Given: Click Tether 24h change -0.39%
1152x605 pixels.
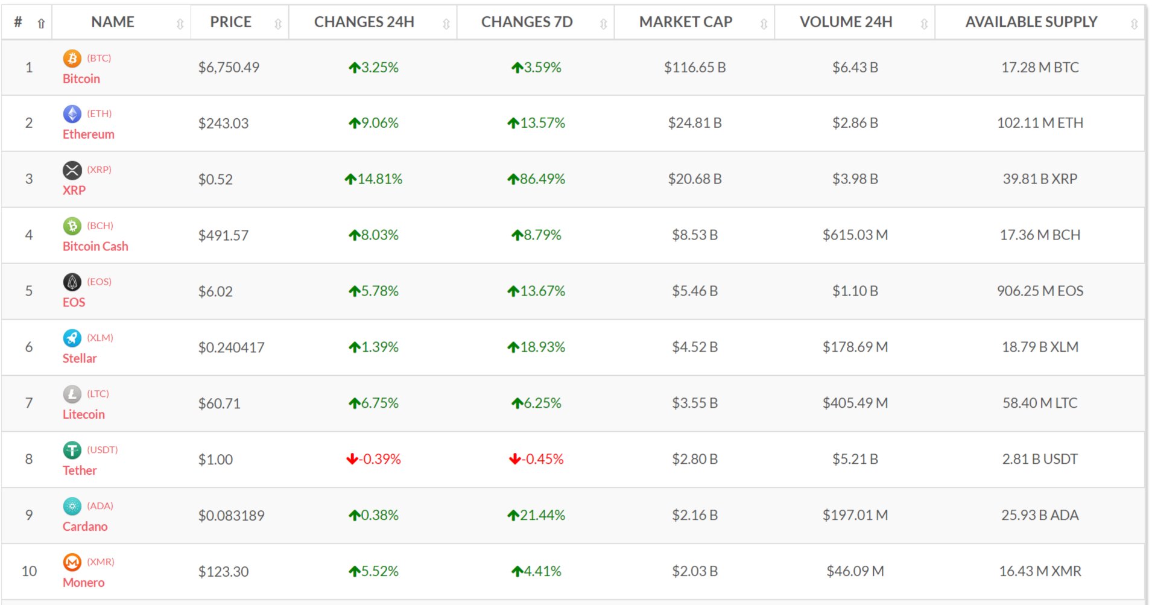Looking at the screenshot, I should pyautogui.click(x=373, y=460).
